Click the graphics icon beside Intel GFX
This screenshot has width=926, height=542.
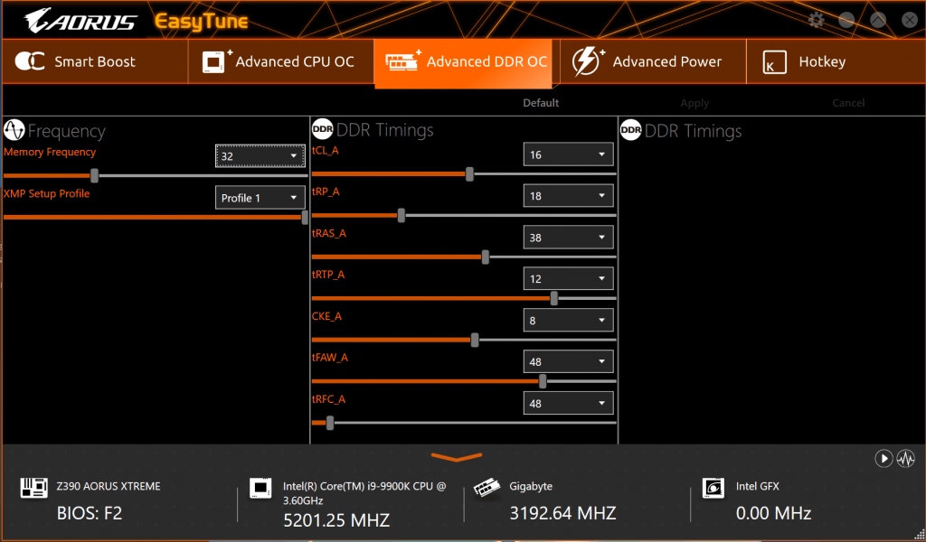[713, 488]
